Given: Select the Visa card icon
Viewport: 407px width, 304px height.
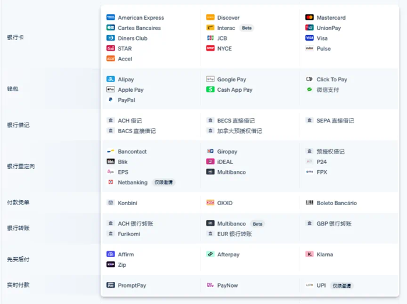Looking at the screenshot, I should coord(309,38).
